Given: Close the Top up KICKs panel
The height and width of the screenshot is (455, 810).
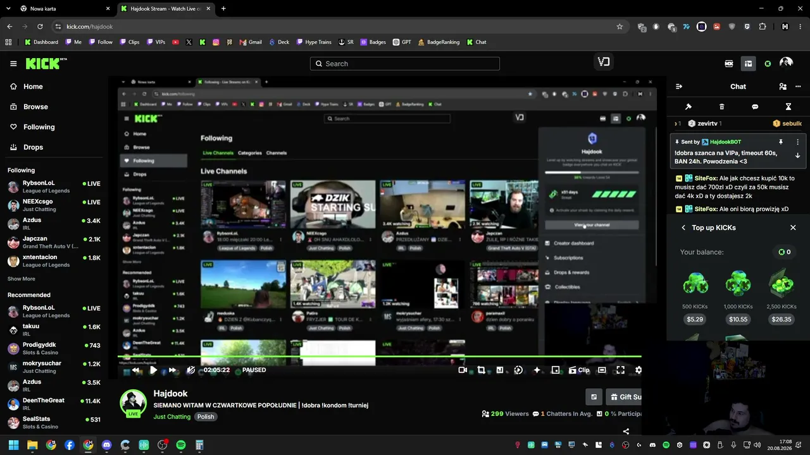Looking at the screenshot, I should click(x=793, y=227).
